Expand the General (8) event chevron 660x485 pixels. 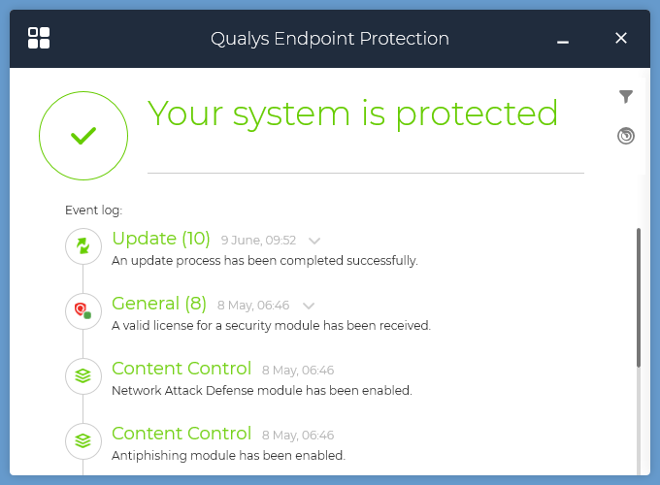(x=309, y=306)
